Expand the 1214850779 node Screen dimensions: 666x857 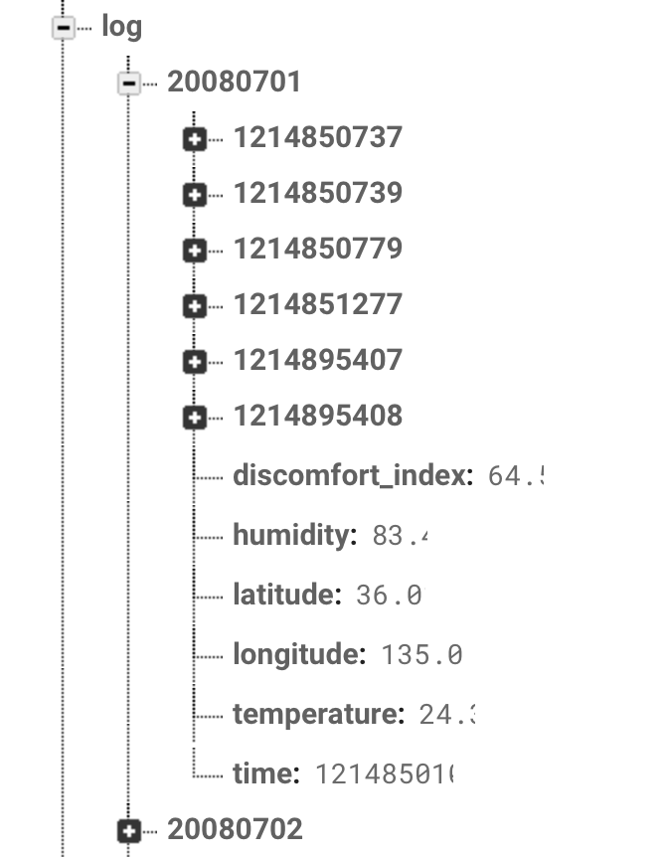point(194,250)
